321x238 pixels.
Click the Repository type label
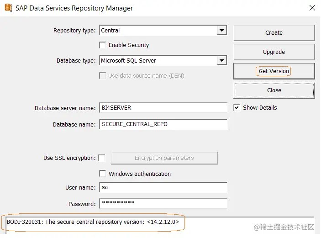click(74, 31)
